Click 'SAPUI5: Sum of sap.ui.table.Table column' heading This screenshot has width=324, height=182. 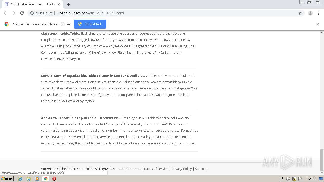pos(93,76)
